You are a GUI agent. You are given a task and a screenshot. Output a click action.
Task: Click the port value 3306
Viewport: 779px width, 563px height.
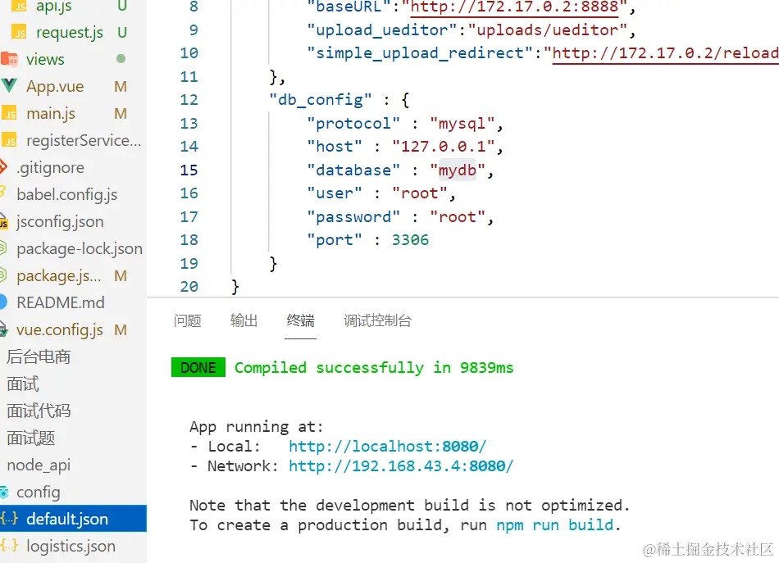pos(410,240)
